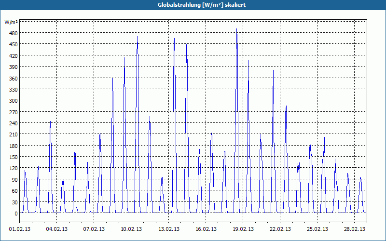Viewport: 386px width, 241px height.
Task: Click the 120 y-axis value
Action: (x=13, y=168)
